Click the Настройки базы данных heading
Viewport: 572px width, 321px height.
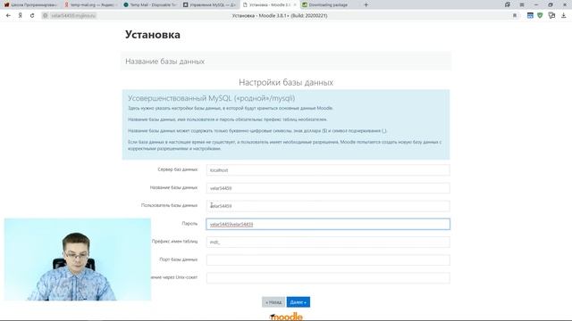coord(286,83)
